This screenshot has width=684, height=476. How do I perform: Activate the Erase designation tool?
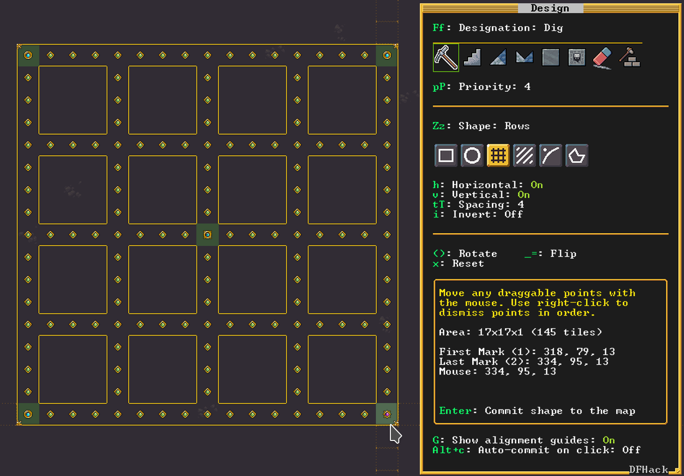click(x=602, y=58)
